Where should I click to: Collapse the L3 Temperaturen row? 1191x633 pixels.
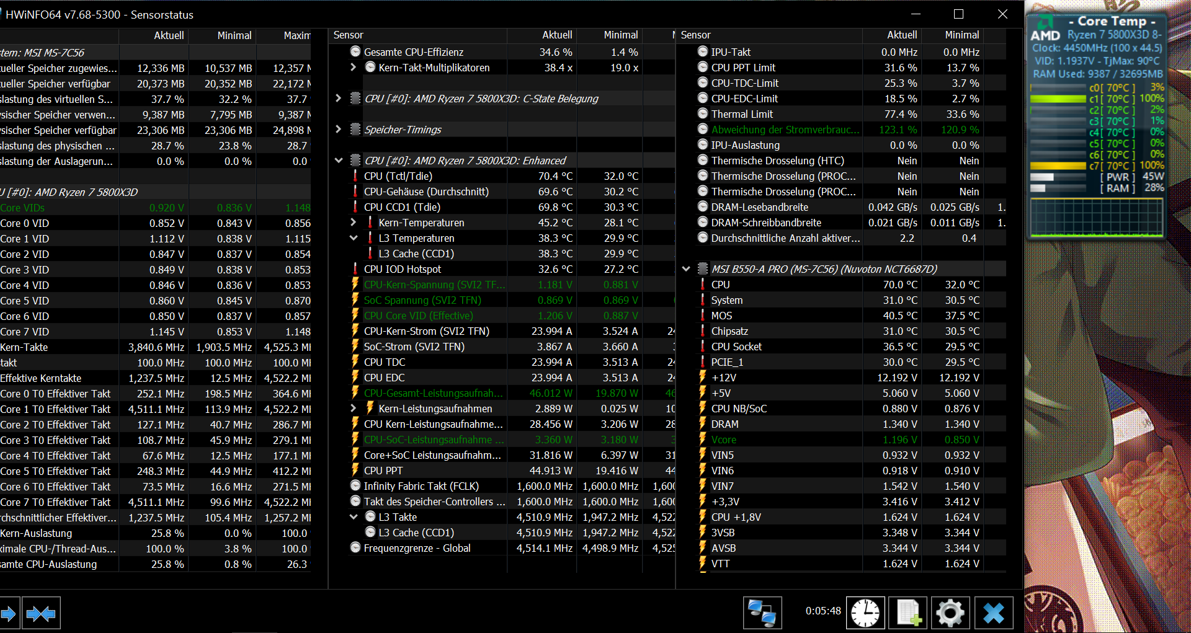[354, 238]
